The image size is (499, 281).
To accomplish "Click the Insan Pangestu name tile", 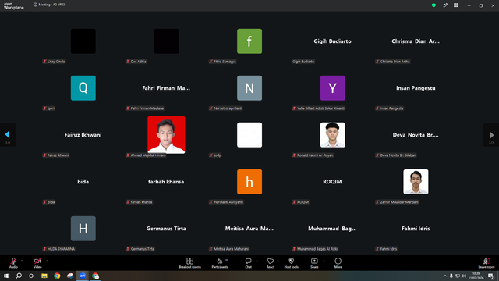I will point(416,88).
